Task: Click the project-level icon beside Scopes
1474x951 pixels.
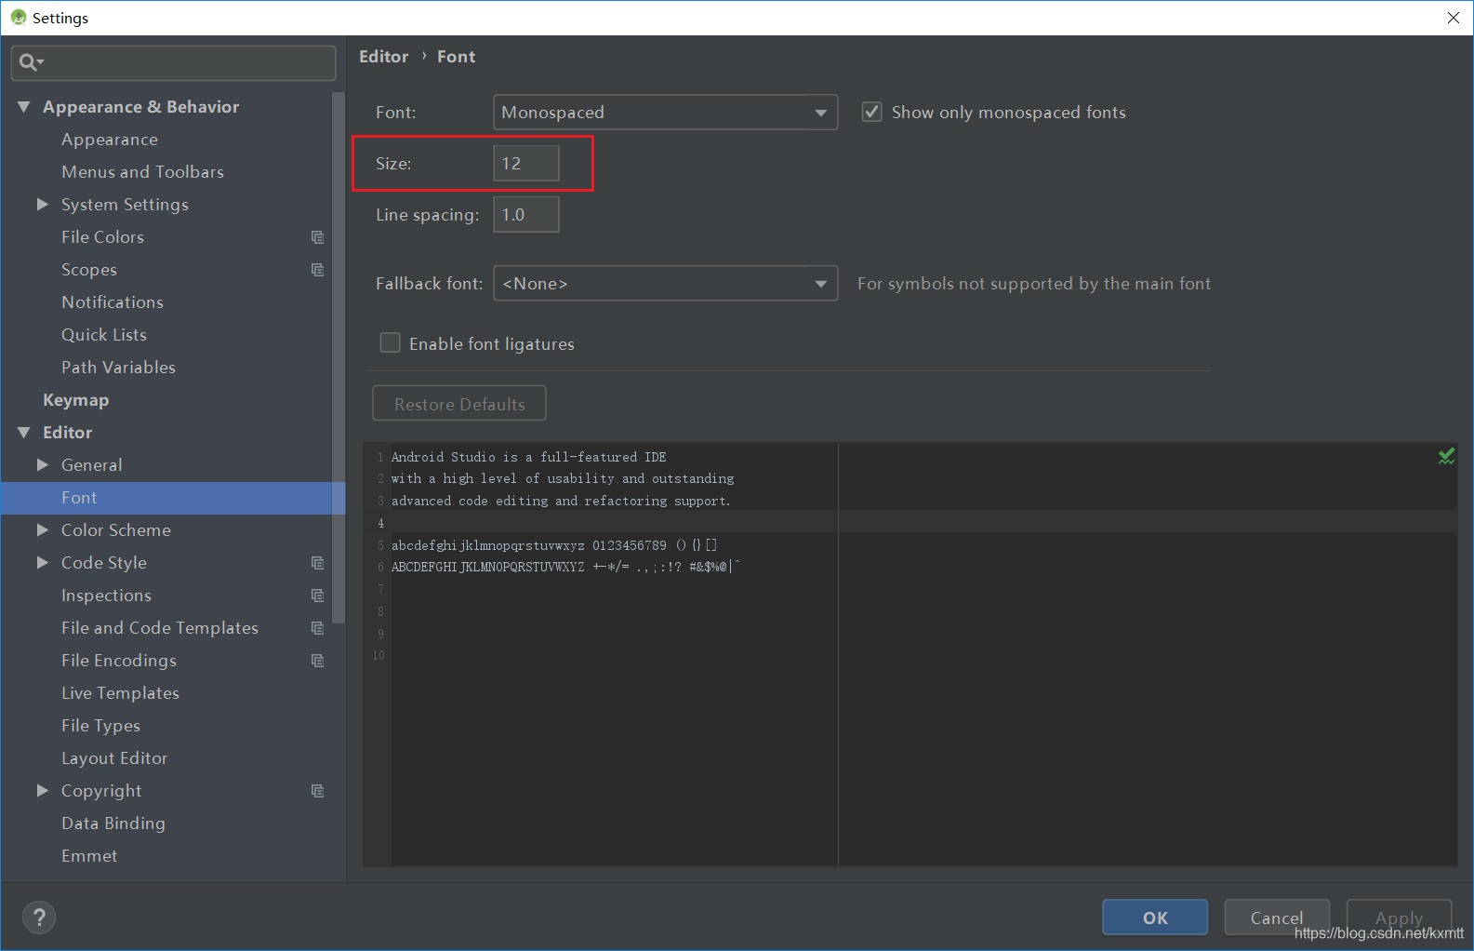Action: tap(317, 270)
